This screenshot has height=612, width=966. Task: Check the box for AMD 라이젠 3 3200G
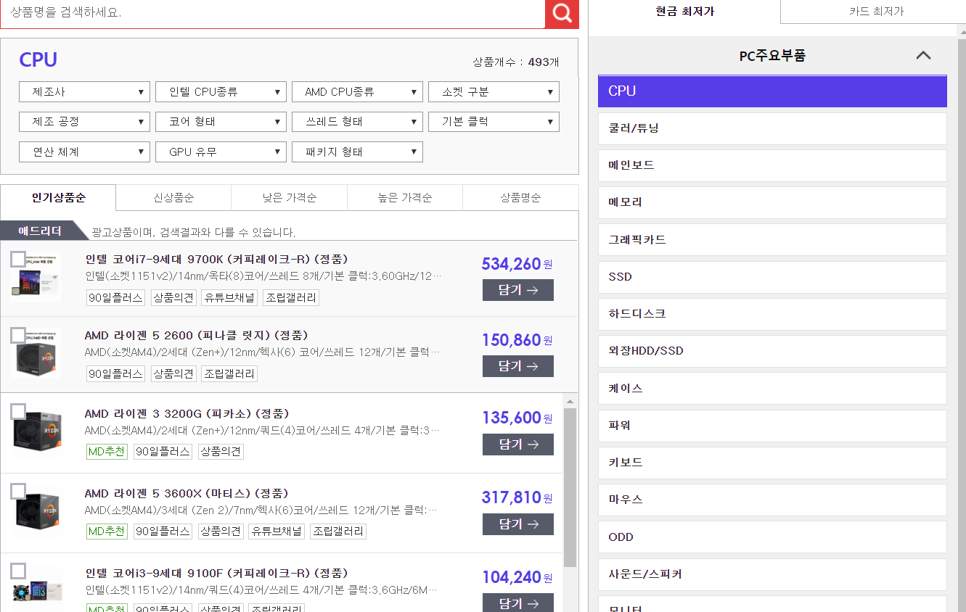click(18, 412)
